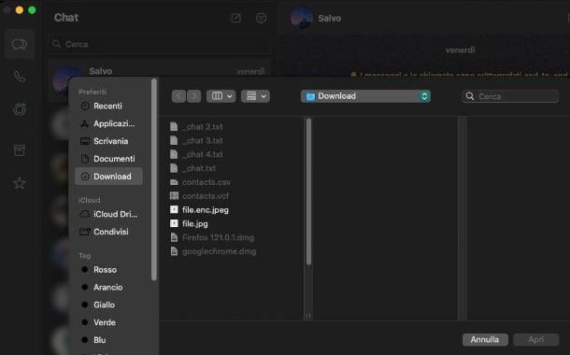Click _chat 2.txt in the file list
This screenshot has height=355, width=570.
[203, 126]
